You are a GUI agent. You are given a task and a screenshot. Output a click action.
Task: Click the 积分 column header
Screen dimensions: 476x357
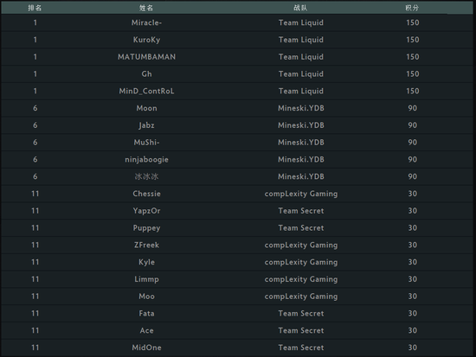coord(412,8)
